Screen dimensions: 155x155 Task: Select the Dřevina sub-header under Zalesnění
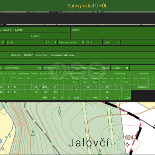click(143, 78)
